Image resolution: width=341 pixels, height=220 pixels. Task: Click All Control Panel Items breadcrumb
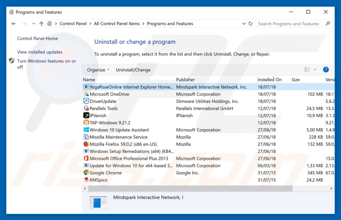point(117,24)
